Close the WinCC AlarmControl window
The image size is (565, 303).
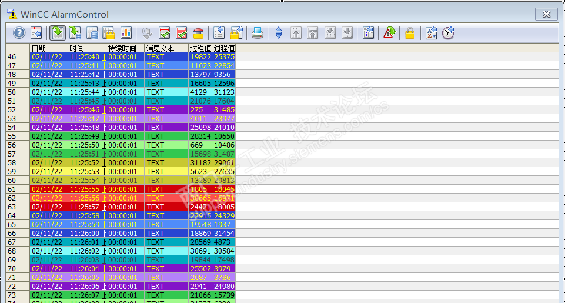tap(546, 14)
